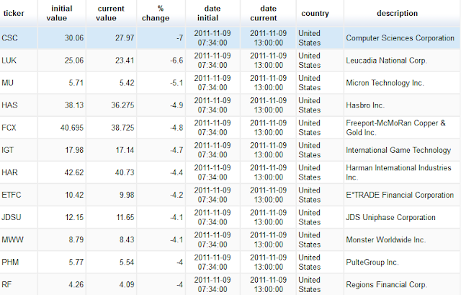Click Regions Financial Corp. description
The width and height of the screenshot is (461, 295).
pos(386,284)
